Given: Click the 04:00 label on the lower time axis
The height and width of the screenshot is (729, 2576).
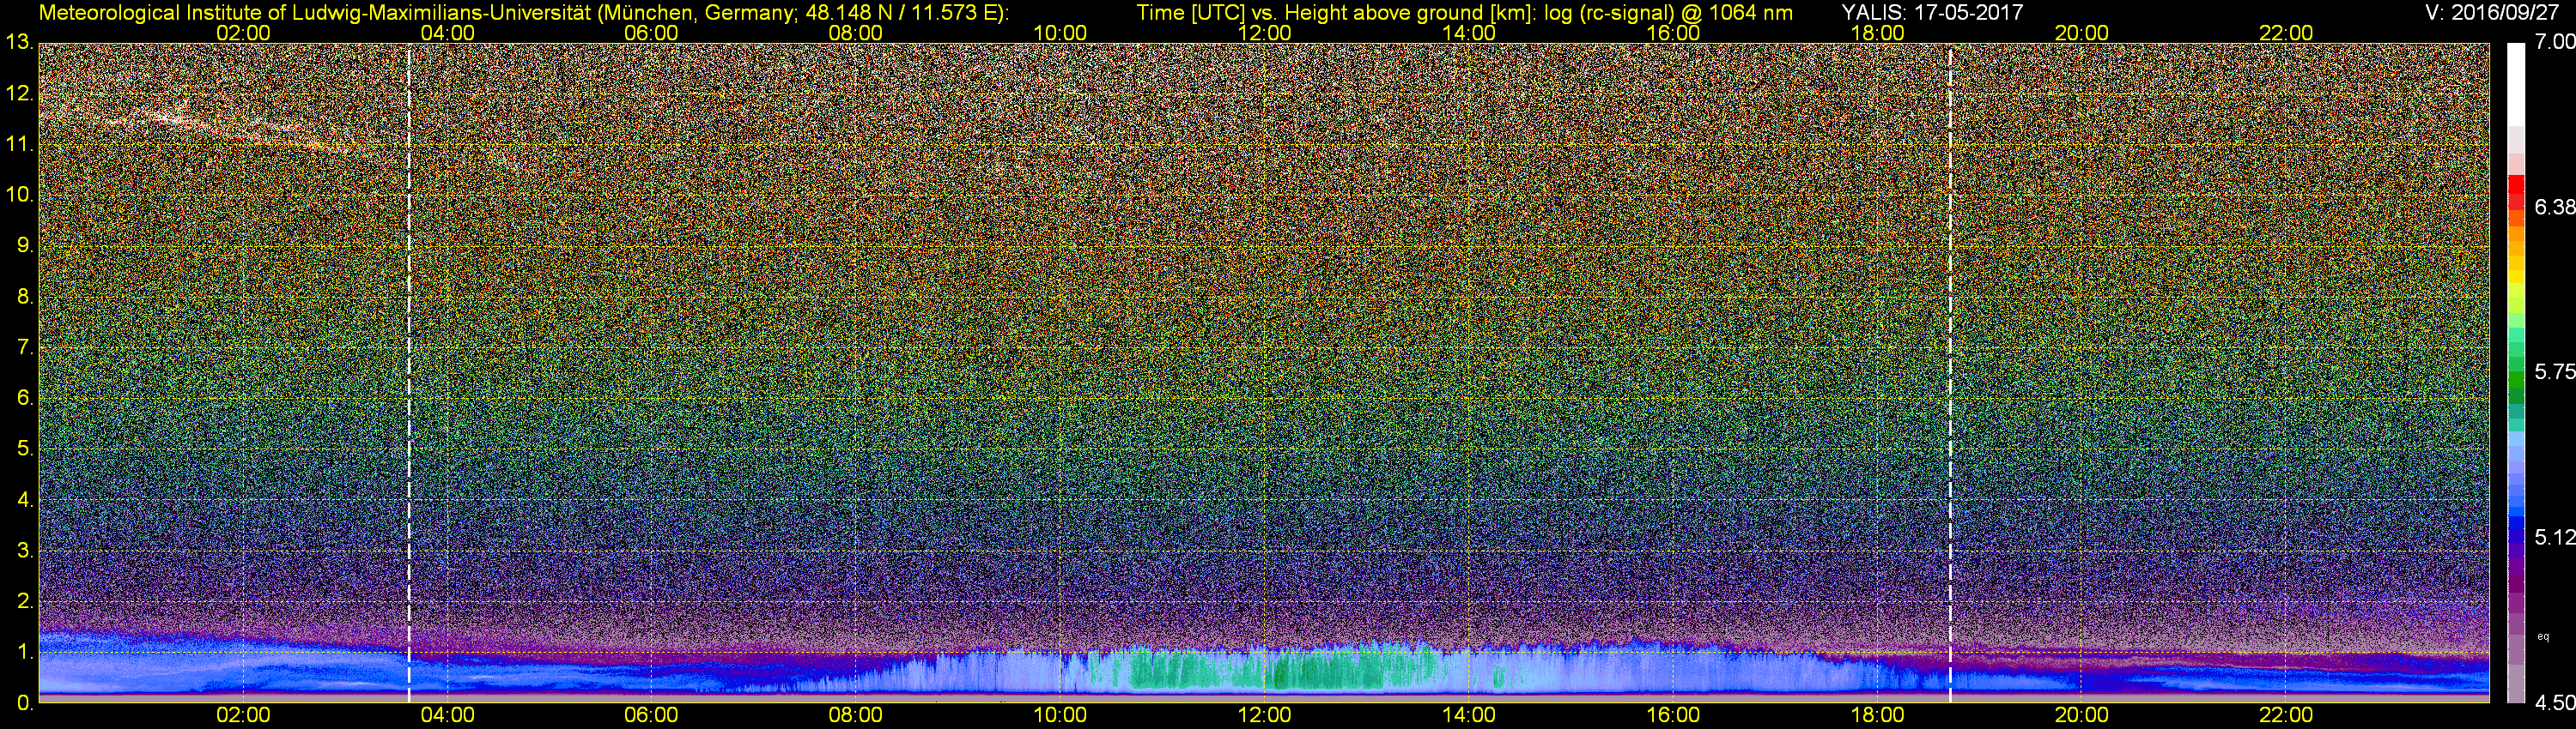Looking at the screenshot, I should (x=447, y=716).
